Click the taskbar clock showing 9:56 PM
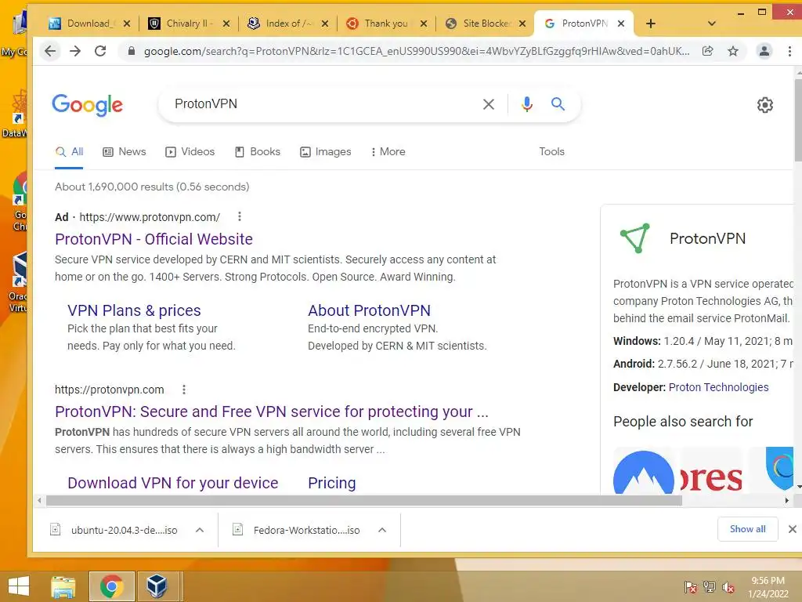802x602 pixels. [x=768, y=587]
